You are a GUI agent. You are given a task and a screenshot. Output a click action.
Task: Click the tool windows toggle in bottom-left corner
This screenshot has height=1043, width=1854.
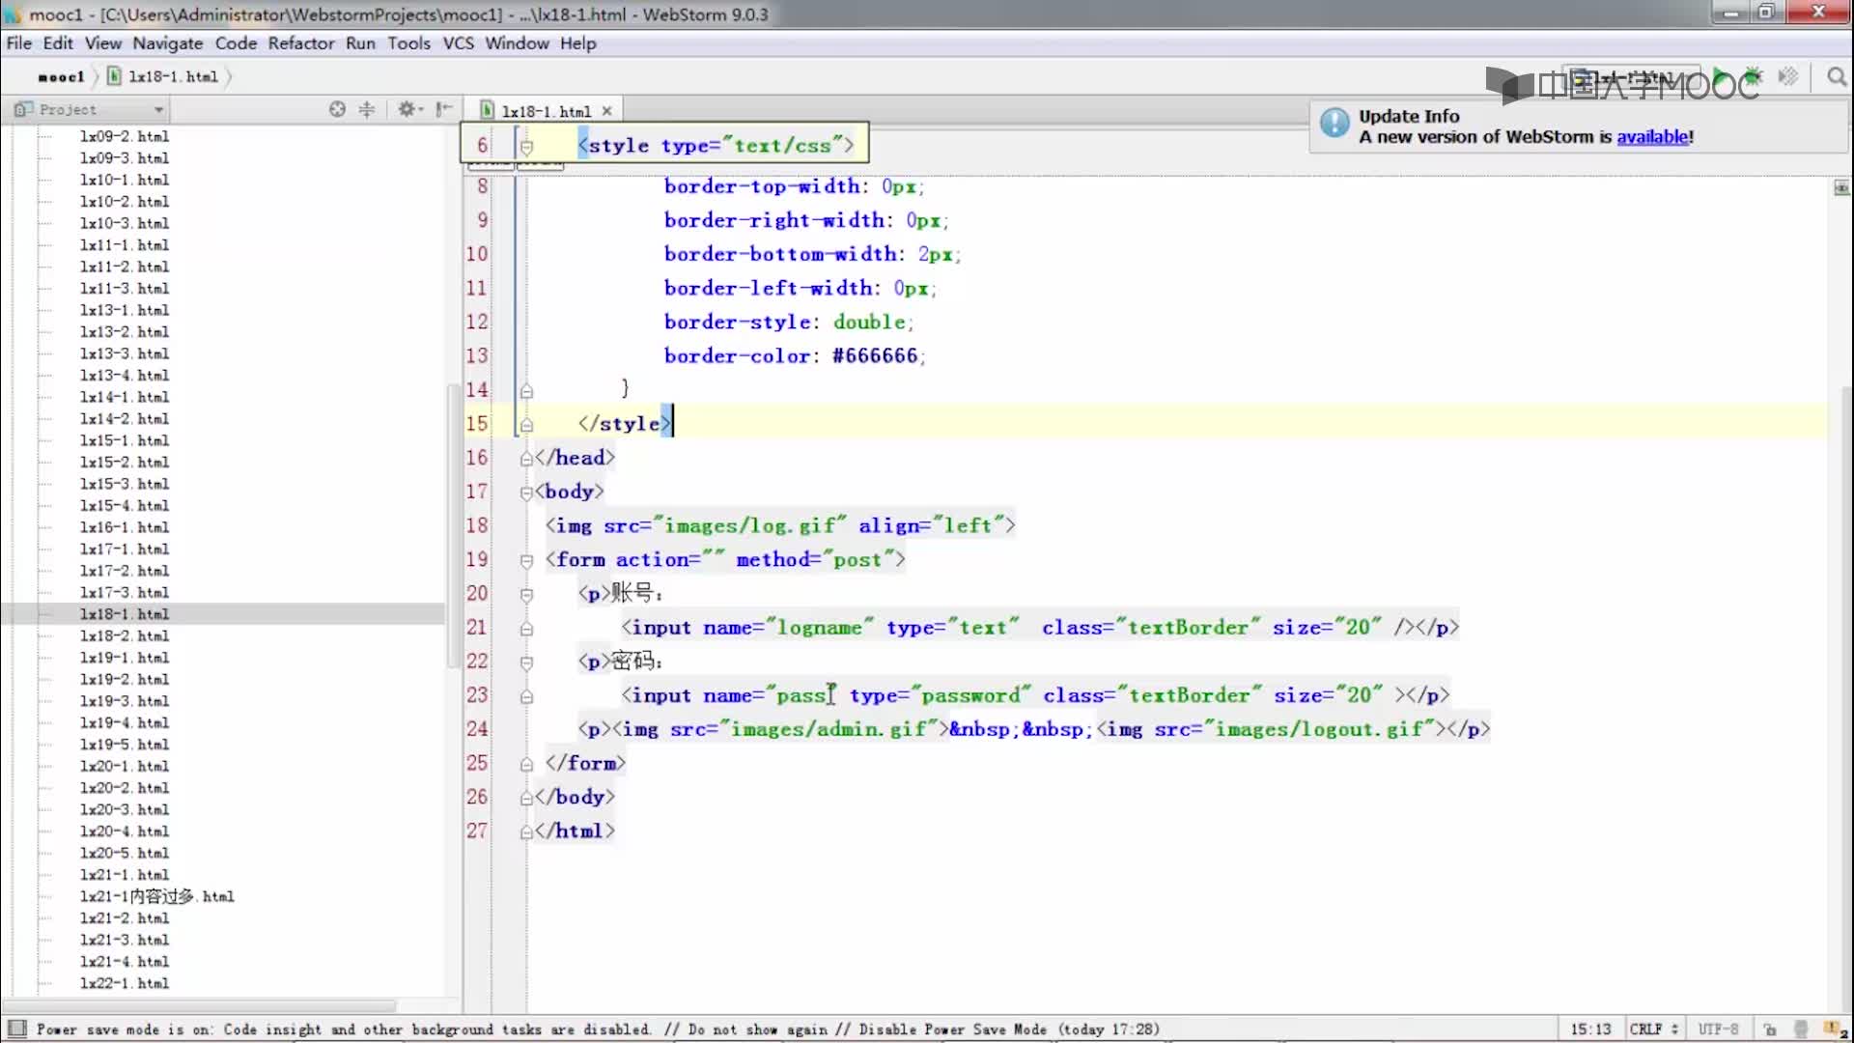(15, 1029)
